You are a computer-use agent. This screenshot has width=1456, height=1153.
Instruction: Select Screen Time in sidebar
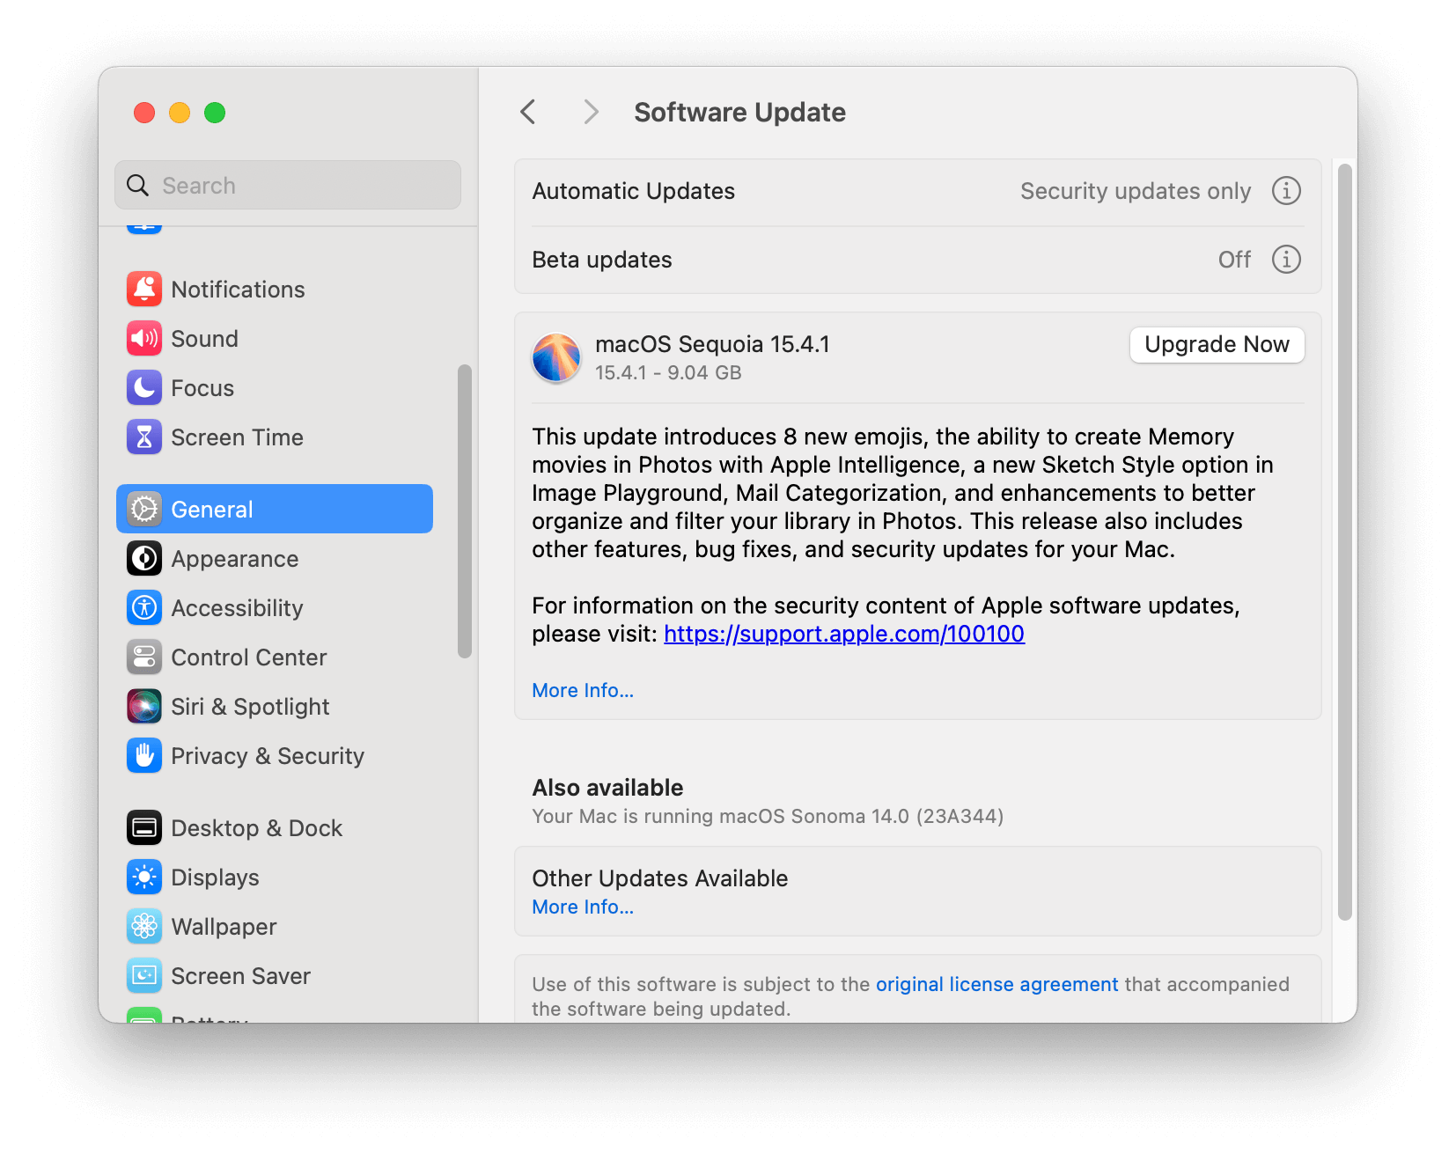[275, 437]
